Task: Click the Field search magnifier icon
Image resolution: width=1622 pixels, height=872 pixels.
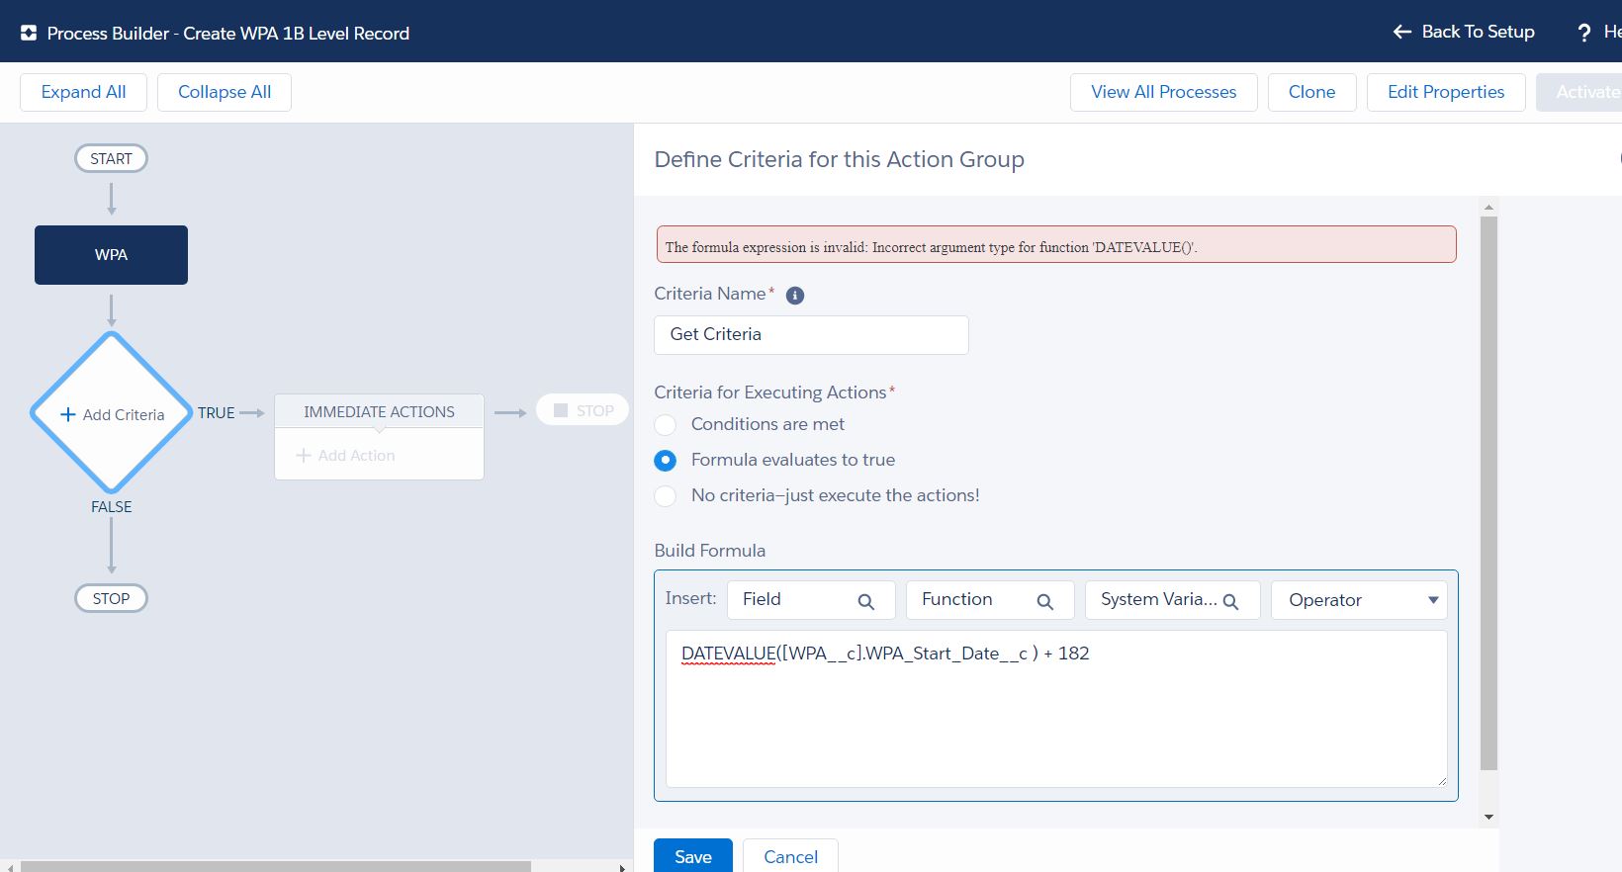Action: (x=865, y=601)
